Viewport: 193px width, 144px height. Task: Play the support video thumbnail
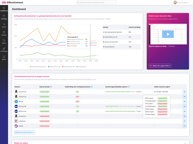pos(168,34)
